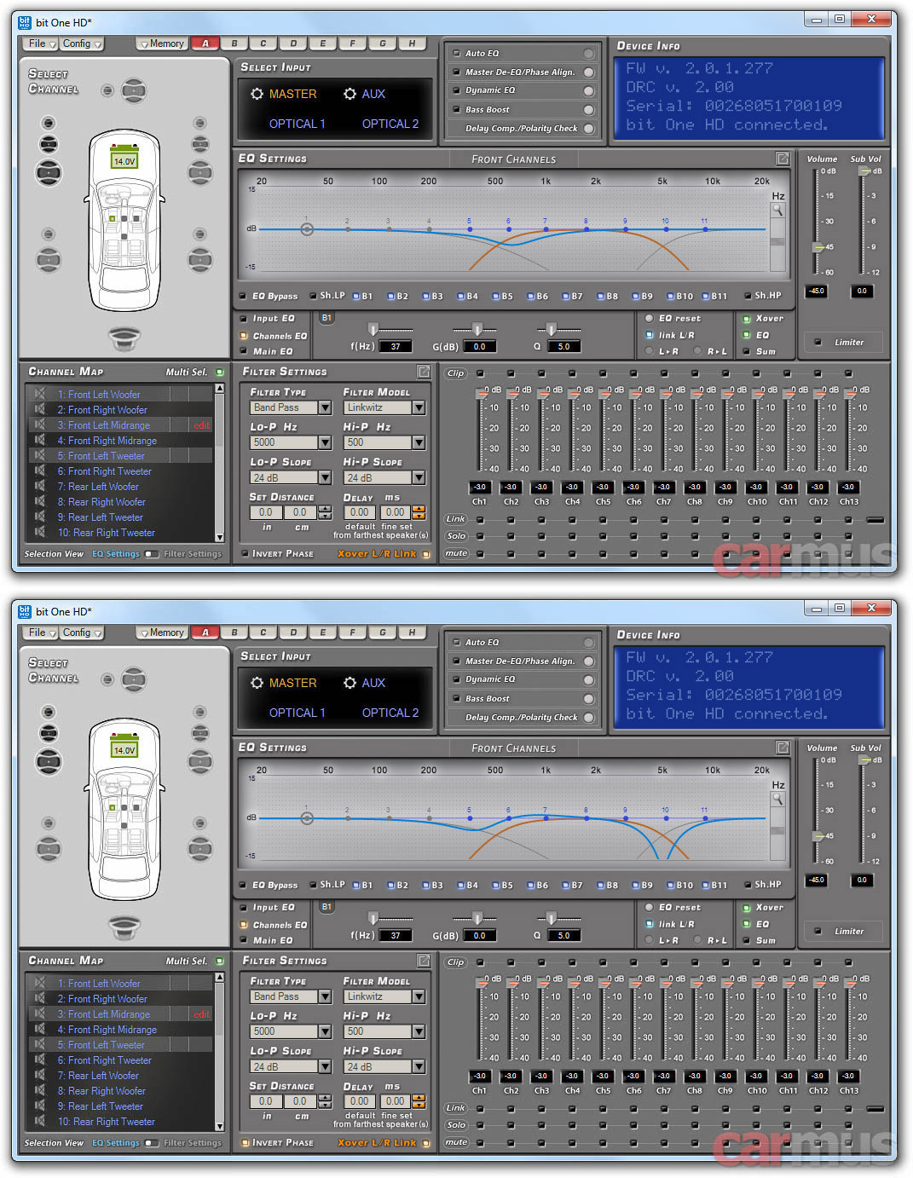Image resolution: width=913 pixels, height=1178 pixels.
Task: Open Hi-P Slope dropdown in upper window
Action: coord(418,477)
